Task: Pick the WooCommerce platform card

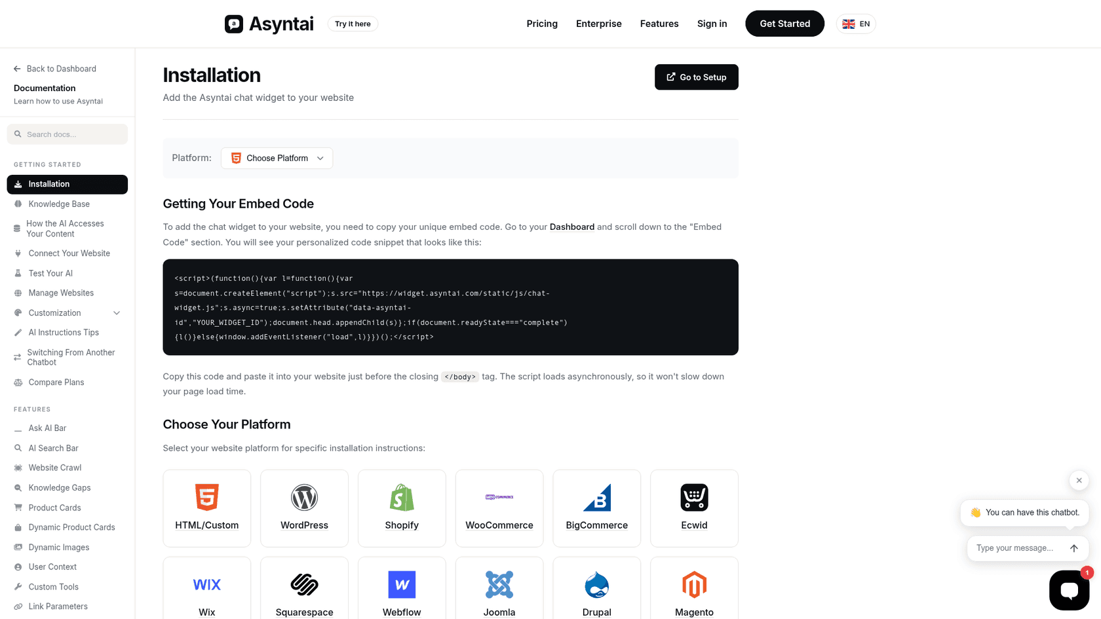Action: (x=499, y=508)
